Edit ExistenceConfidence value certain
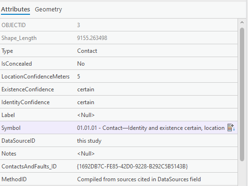Viewport: 248px width, 186px height. click(x=86, y=89)
